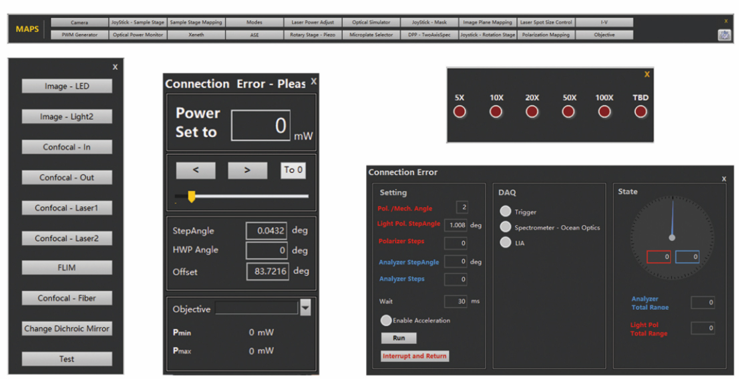Select the LIA DAQ option

506,242
